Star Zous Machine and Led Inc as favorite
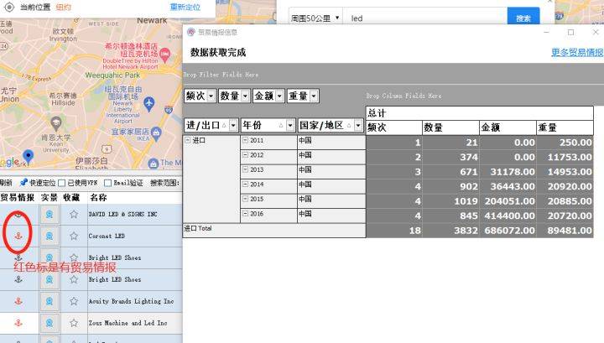The image size is (604, 343). tap(73, 323)
